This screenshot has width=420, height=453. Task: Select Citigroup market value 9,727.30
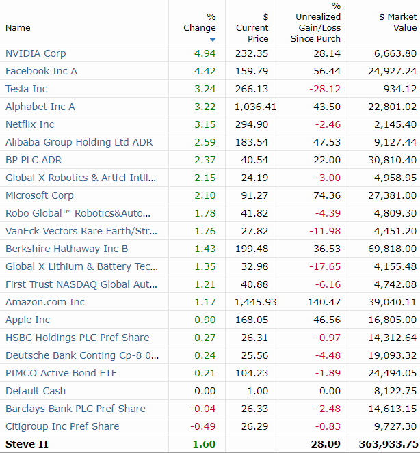click(x=395, y=426)
